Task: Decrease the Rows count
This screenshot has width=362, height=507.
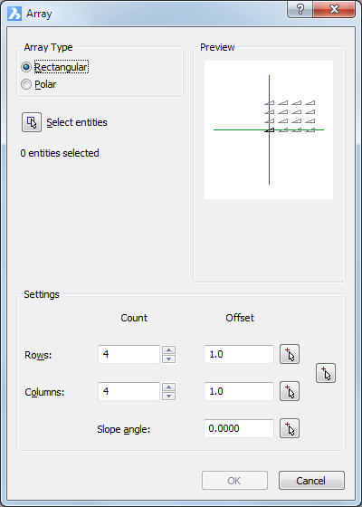Action: [168, 359]
